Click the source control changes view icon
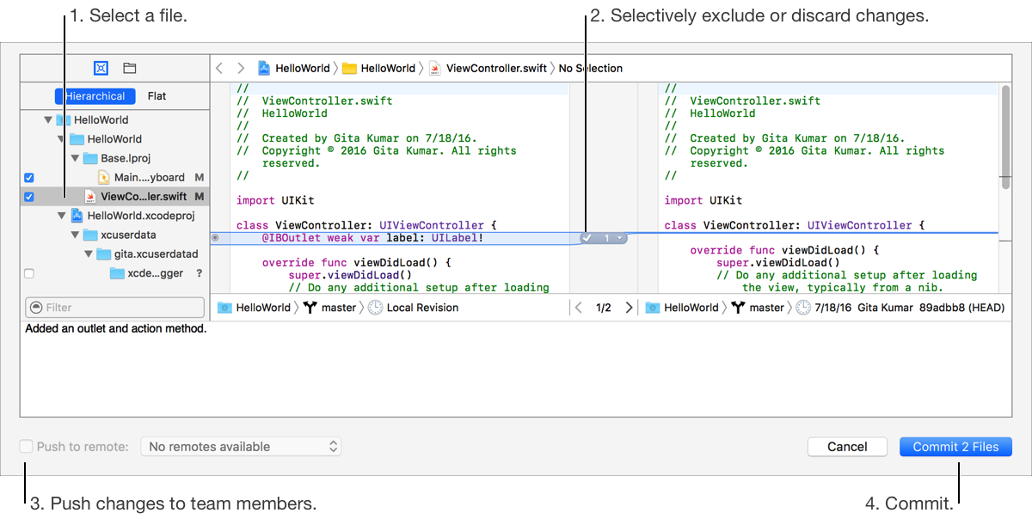1032x519 pixels. tap(101, 68)
